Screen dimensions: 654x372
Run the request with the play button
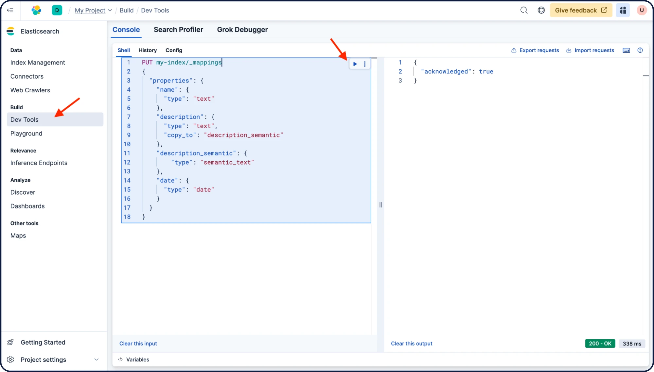pos(355,64)
